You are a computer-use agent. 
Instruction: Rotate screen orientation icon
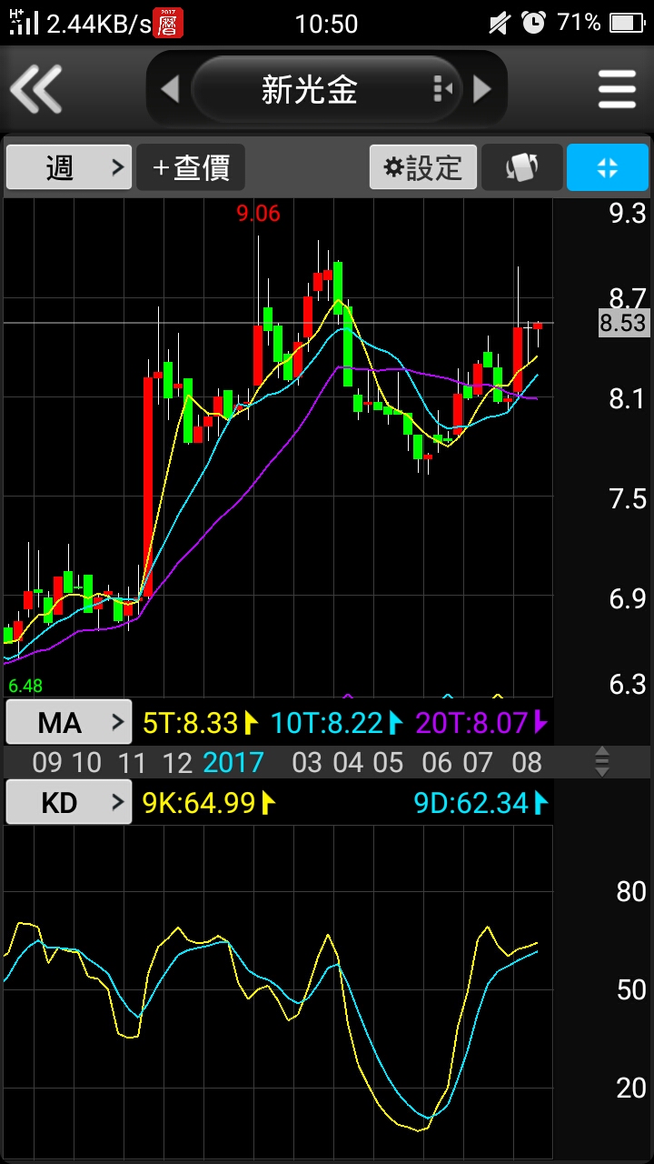click(522, 167)
